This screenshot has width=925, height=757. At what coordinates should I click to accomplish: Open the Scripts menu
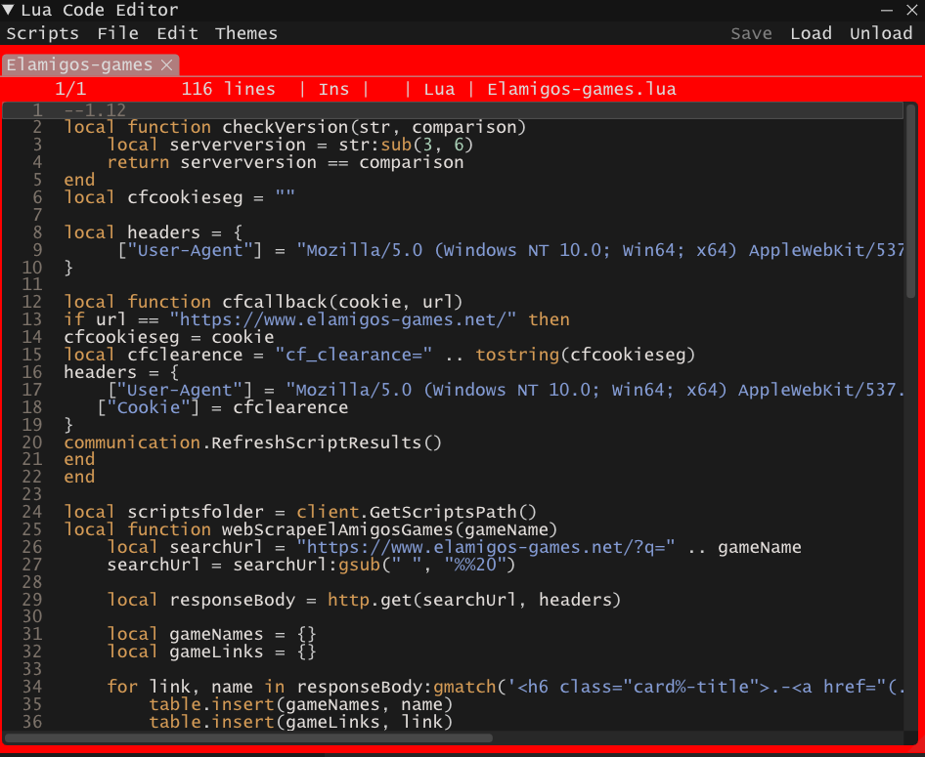(42, 33)
